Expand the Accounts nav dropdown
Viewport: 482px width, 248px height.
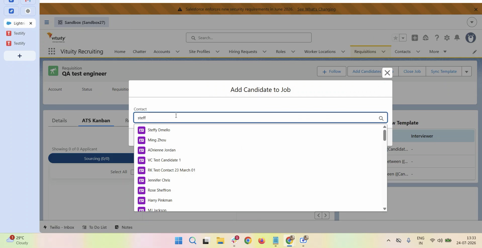(x=178, y=52)
